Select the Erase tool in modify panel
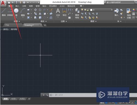Image resolution: width=137 pixels, height=105 pixels. click(x=51, y=10)
